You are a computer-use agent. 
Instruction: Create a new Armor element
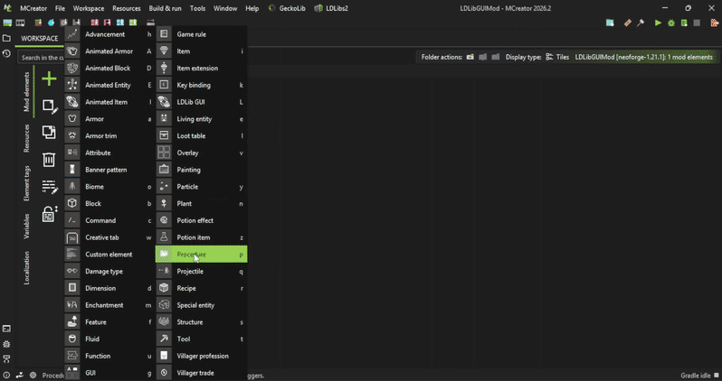coord(109,119)
